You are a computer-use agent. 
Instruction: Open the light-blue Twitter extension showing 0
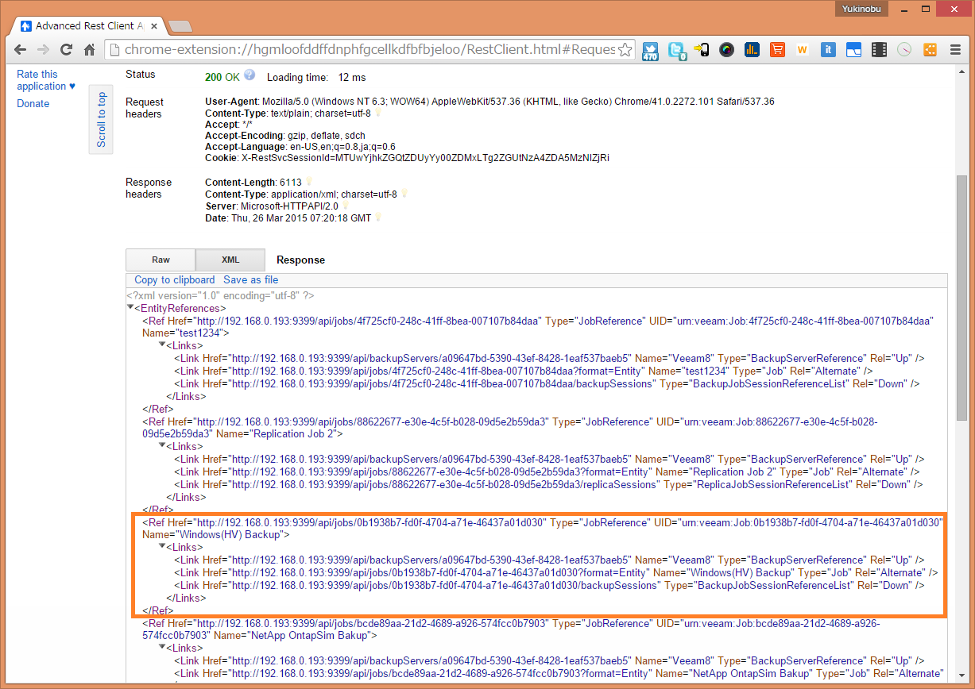point(677,51)
